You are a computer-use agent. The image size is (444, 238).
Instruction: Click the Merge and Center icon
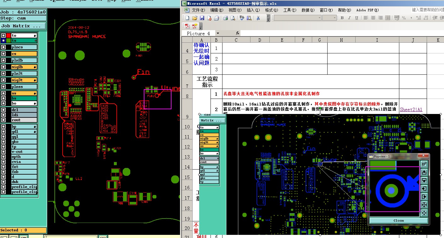tap(388, 18)
